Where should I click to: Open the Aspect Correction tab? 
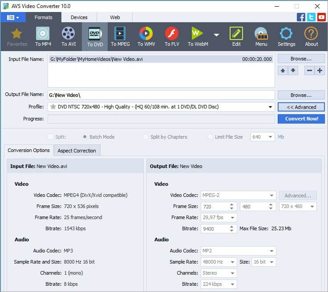point(77,151)
